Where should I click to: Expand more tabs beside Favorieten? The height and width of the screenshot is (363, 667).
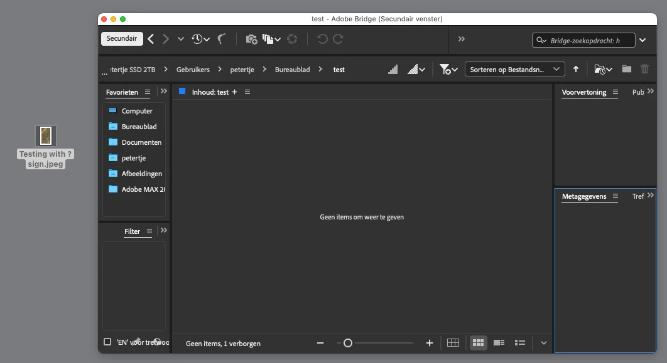164,92
